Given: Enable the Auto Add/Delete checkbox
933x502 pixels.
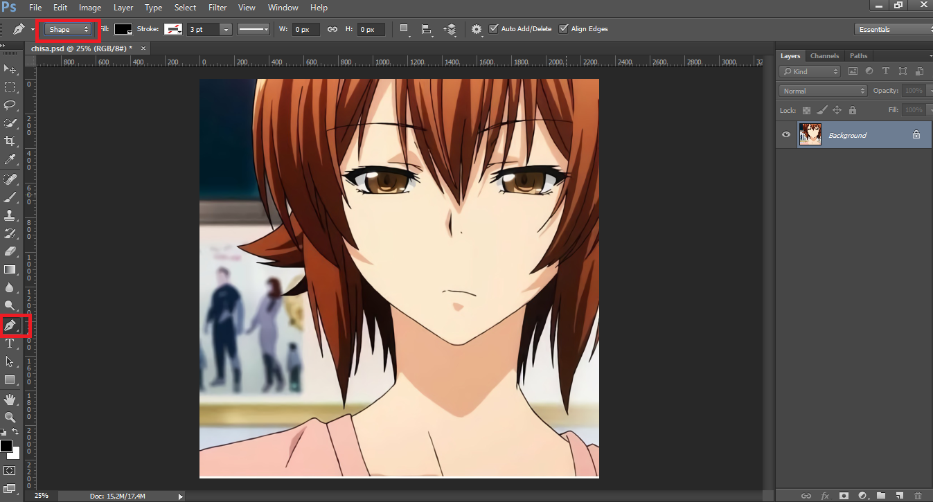Looking at the screenshot, I should 494,28.
